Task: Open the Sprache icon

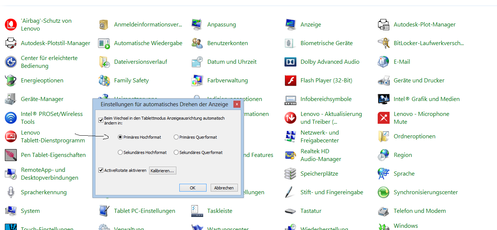Action: [x=384, y=174]
